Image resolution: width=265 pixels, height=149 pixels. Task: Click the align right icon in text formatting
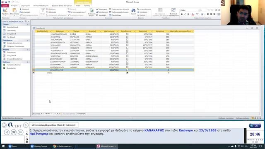coord(214,14)
